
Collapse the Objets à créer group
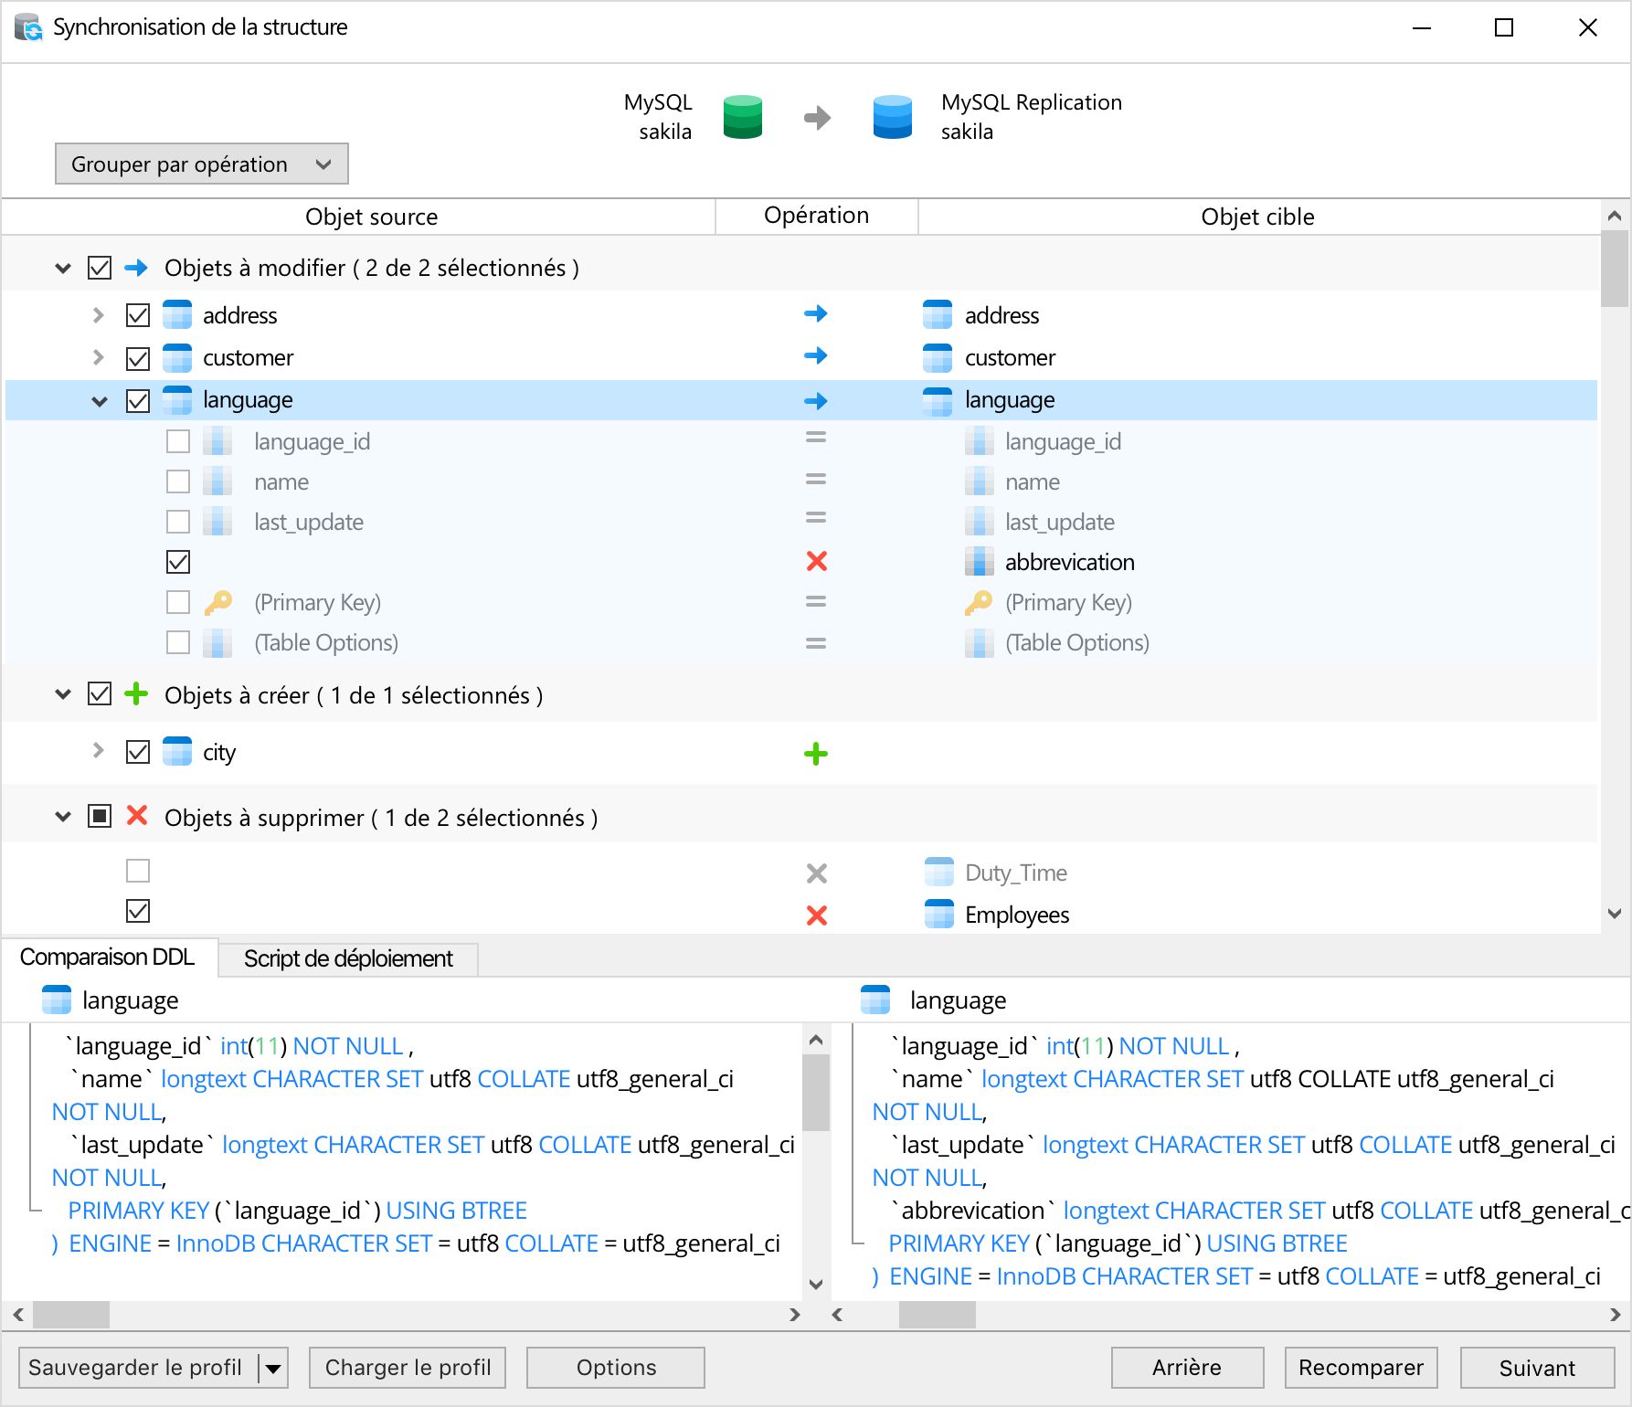coord(63,694)
